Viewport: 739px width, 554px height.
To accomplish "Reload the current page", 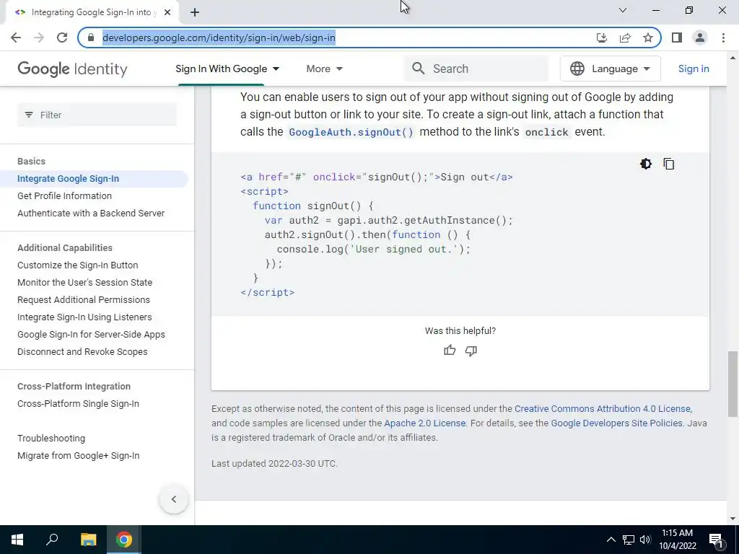I will 62,38.
